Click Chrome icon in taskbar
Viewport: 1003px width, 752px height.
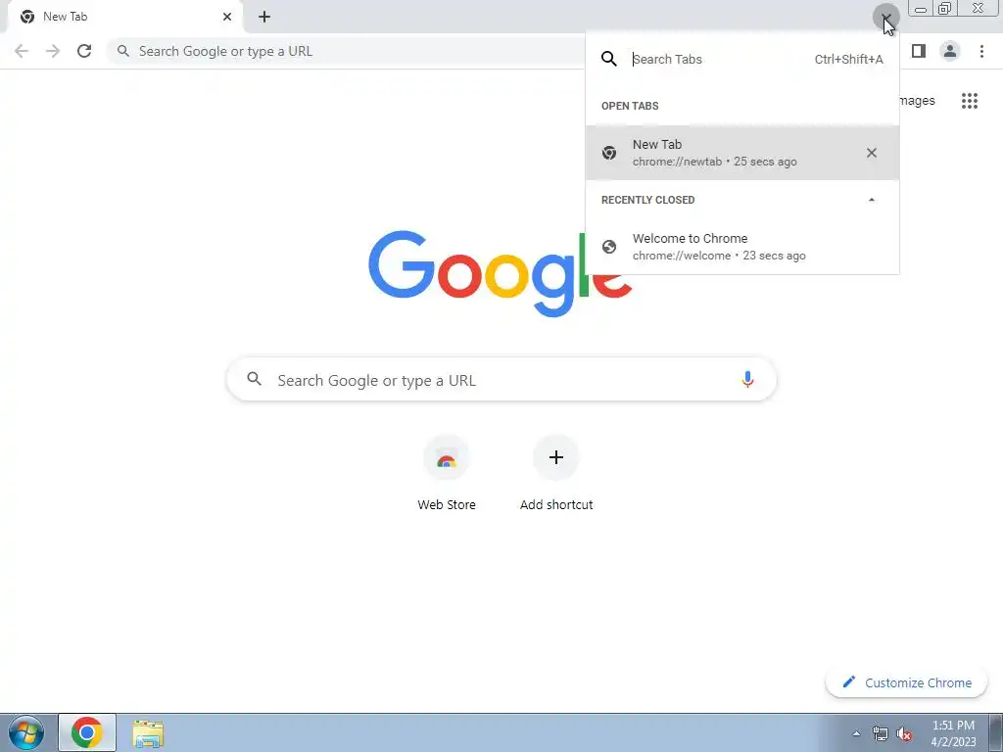tap(87, 732)
